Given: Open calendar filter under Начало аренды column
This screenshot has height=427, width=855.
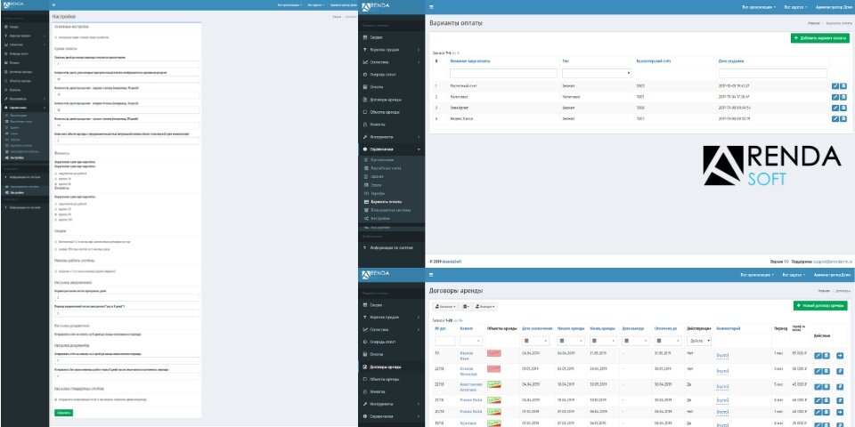Looking at the screenshot, I should coord(570,341).
